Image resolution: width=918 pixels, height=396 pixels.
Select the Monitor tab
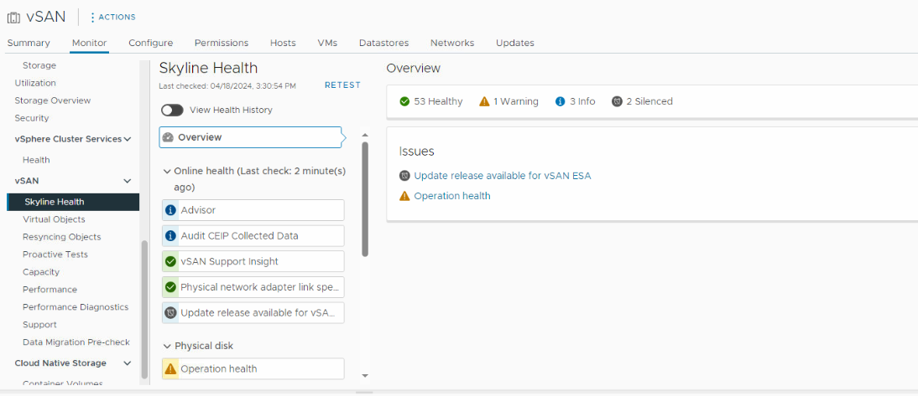point(89,43)
